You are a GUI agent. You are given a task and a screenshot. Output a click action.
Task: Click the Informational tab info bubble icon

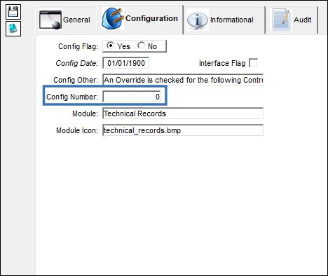pos(198,20)
